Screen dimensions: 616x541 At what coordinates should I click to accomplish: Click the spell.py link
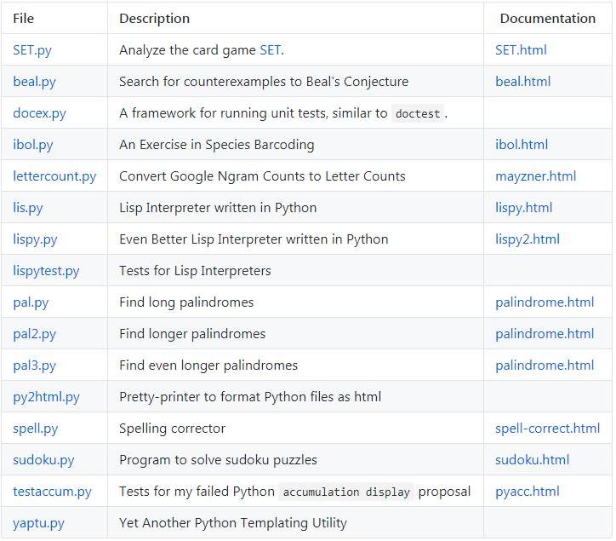pos(36,429)
